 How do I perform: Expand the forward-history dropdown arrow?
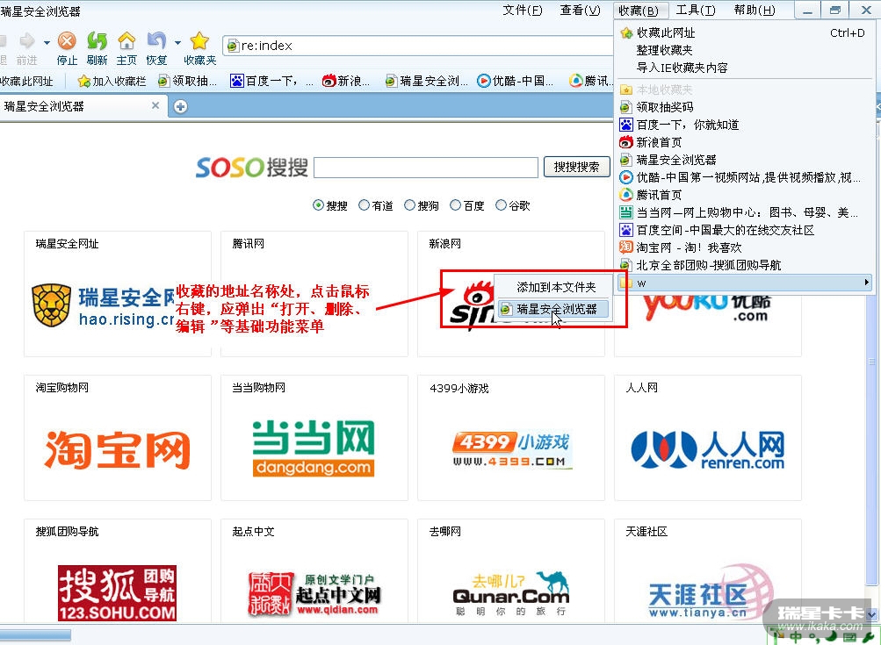tap(47, 42)
